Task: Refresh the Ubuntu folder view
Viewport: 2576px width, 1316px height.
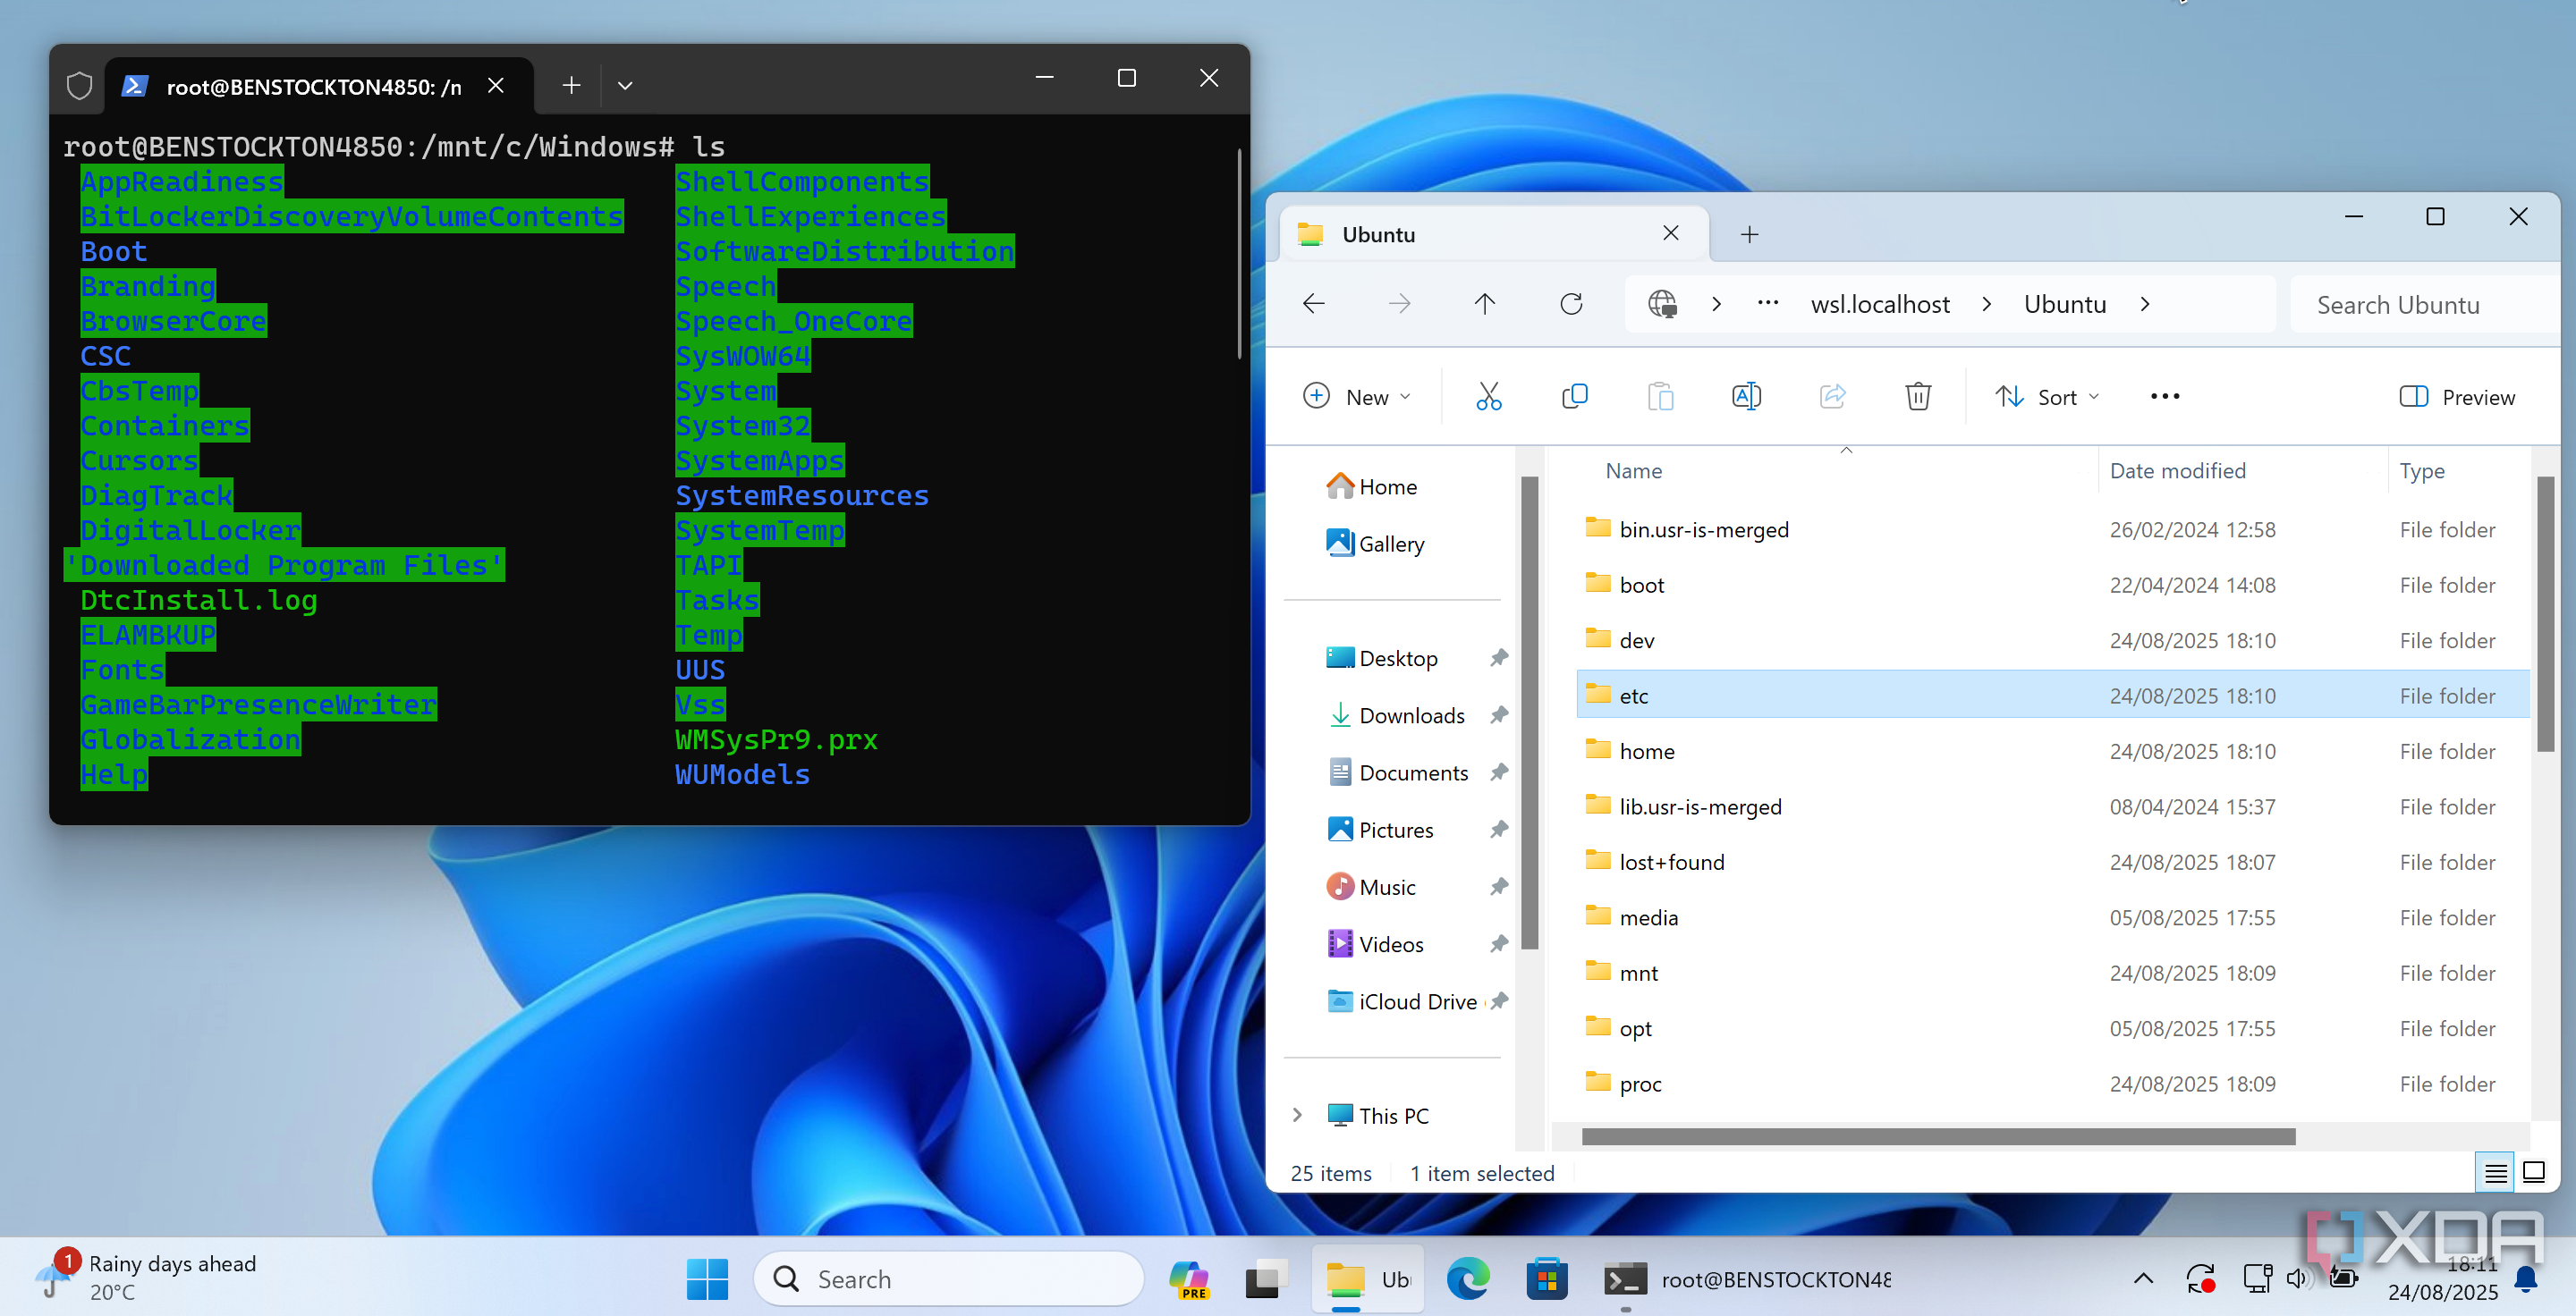Action: 1571,304
